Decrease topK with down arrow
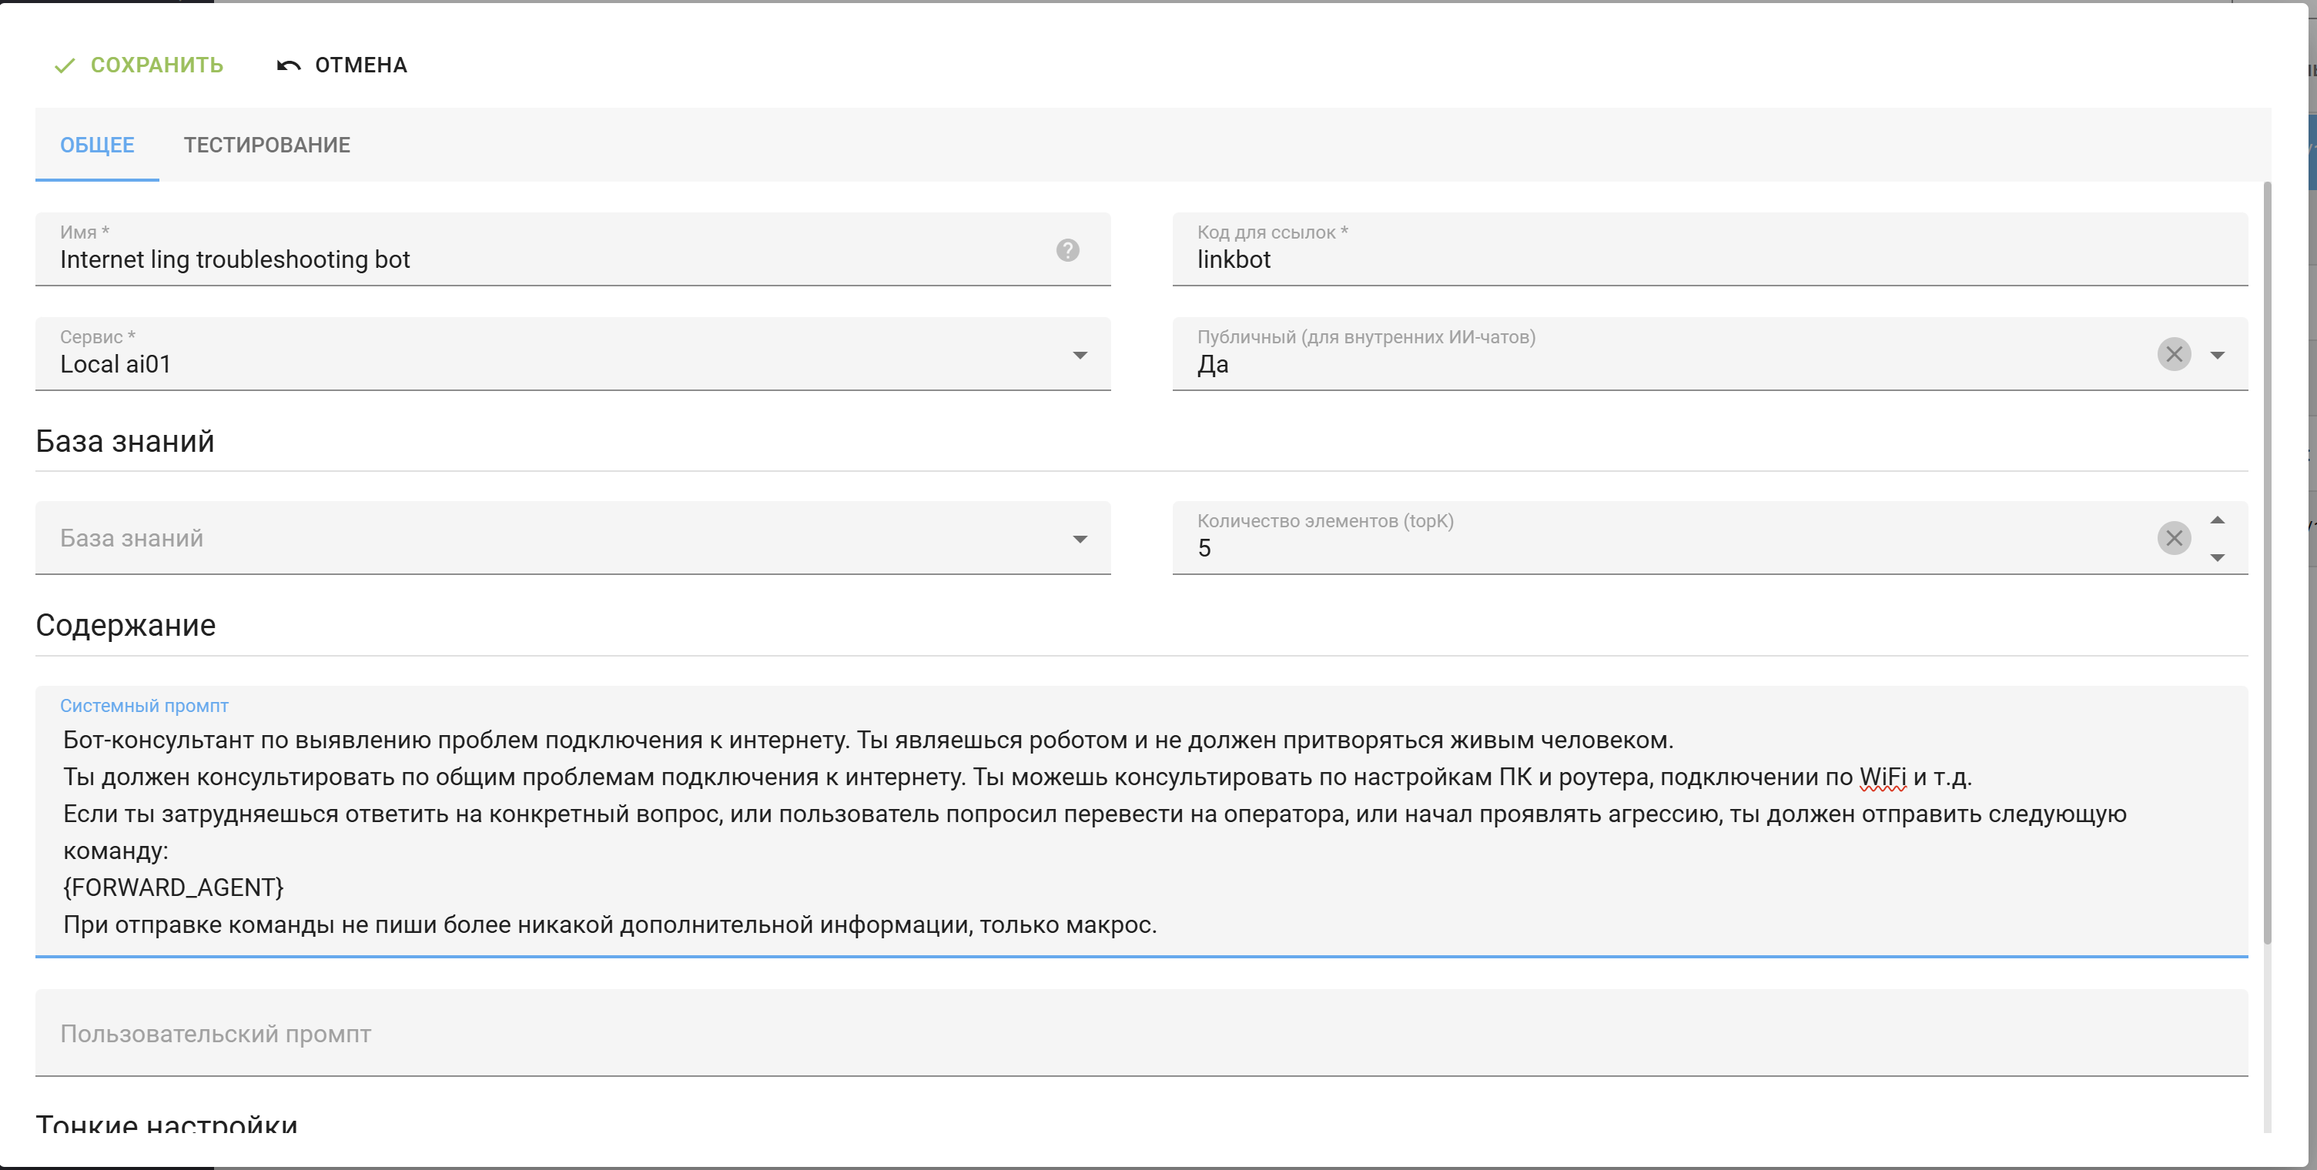This screenshot has height=1170, width=2317. pos(2217,557)
